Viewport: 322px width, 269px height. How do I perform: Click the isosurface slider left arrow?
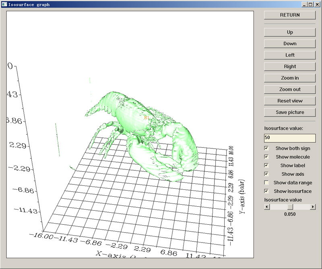coord(267,207)
